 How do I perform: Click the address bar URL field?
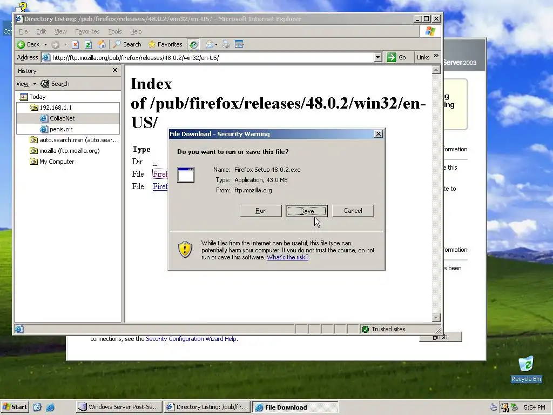(x=212, y=57)
